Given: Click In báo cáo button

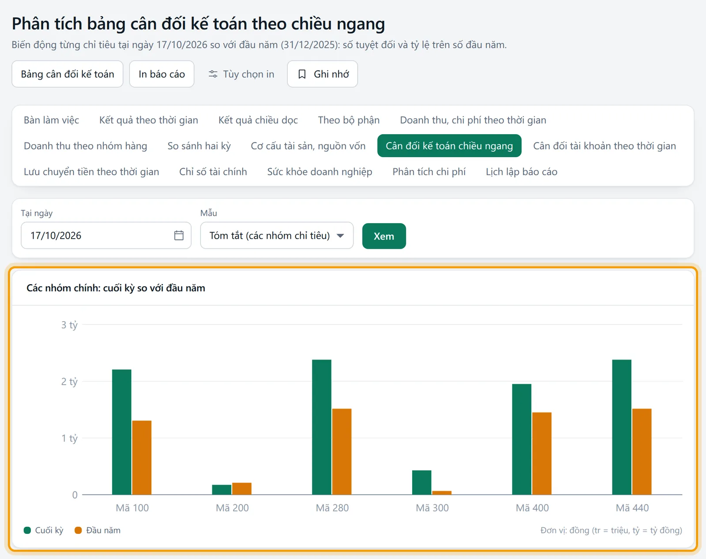Looking at the screenshot, I should [161, 74].
